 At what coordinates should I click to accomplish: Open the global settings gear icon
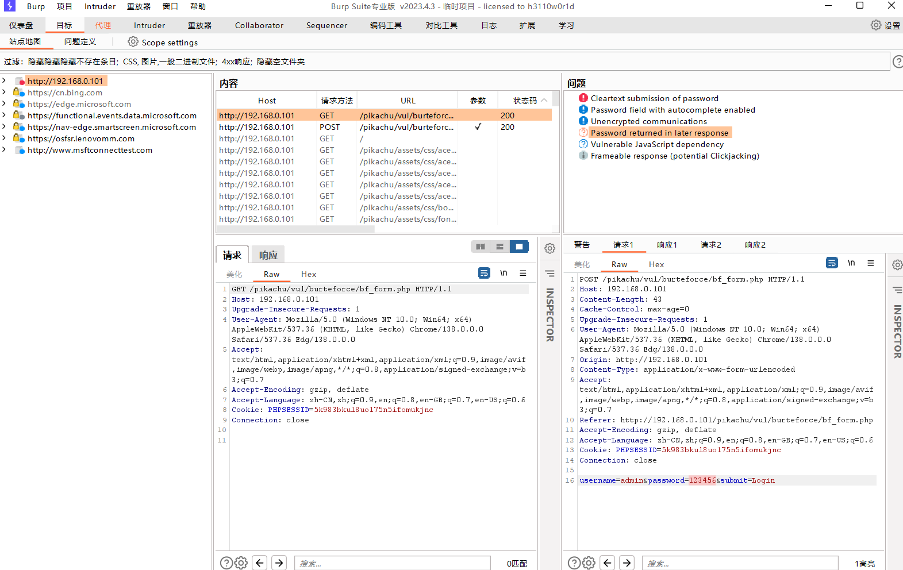(x=875, y=25)
